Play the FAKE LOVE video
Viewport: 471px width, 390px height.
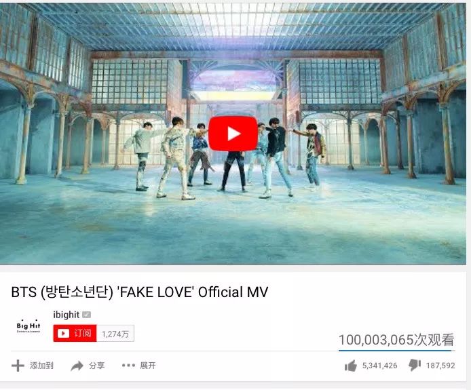pos(233,134)
